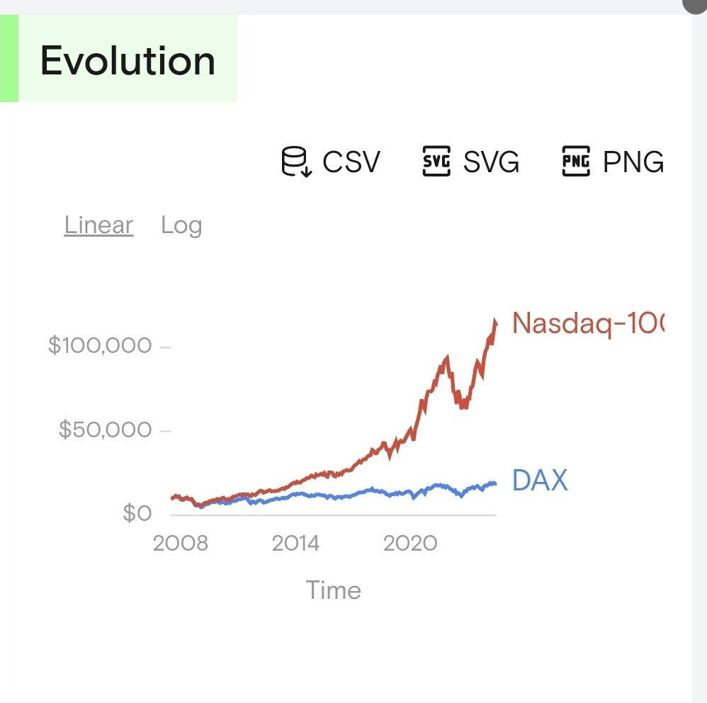The image size is (707, 703).
Task: Click the $0 y-axis label
Action: click(x=137, y=513)
